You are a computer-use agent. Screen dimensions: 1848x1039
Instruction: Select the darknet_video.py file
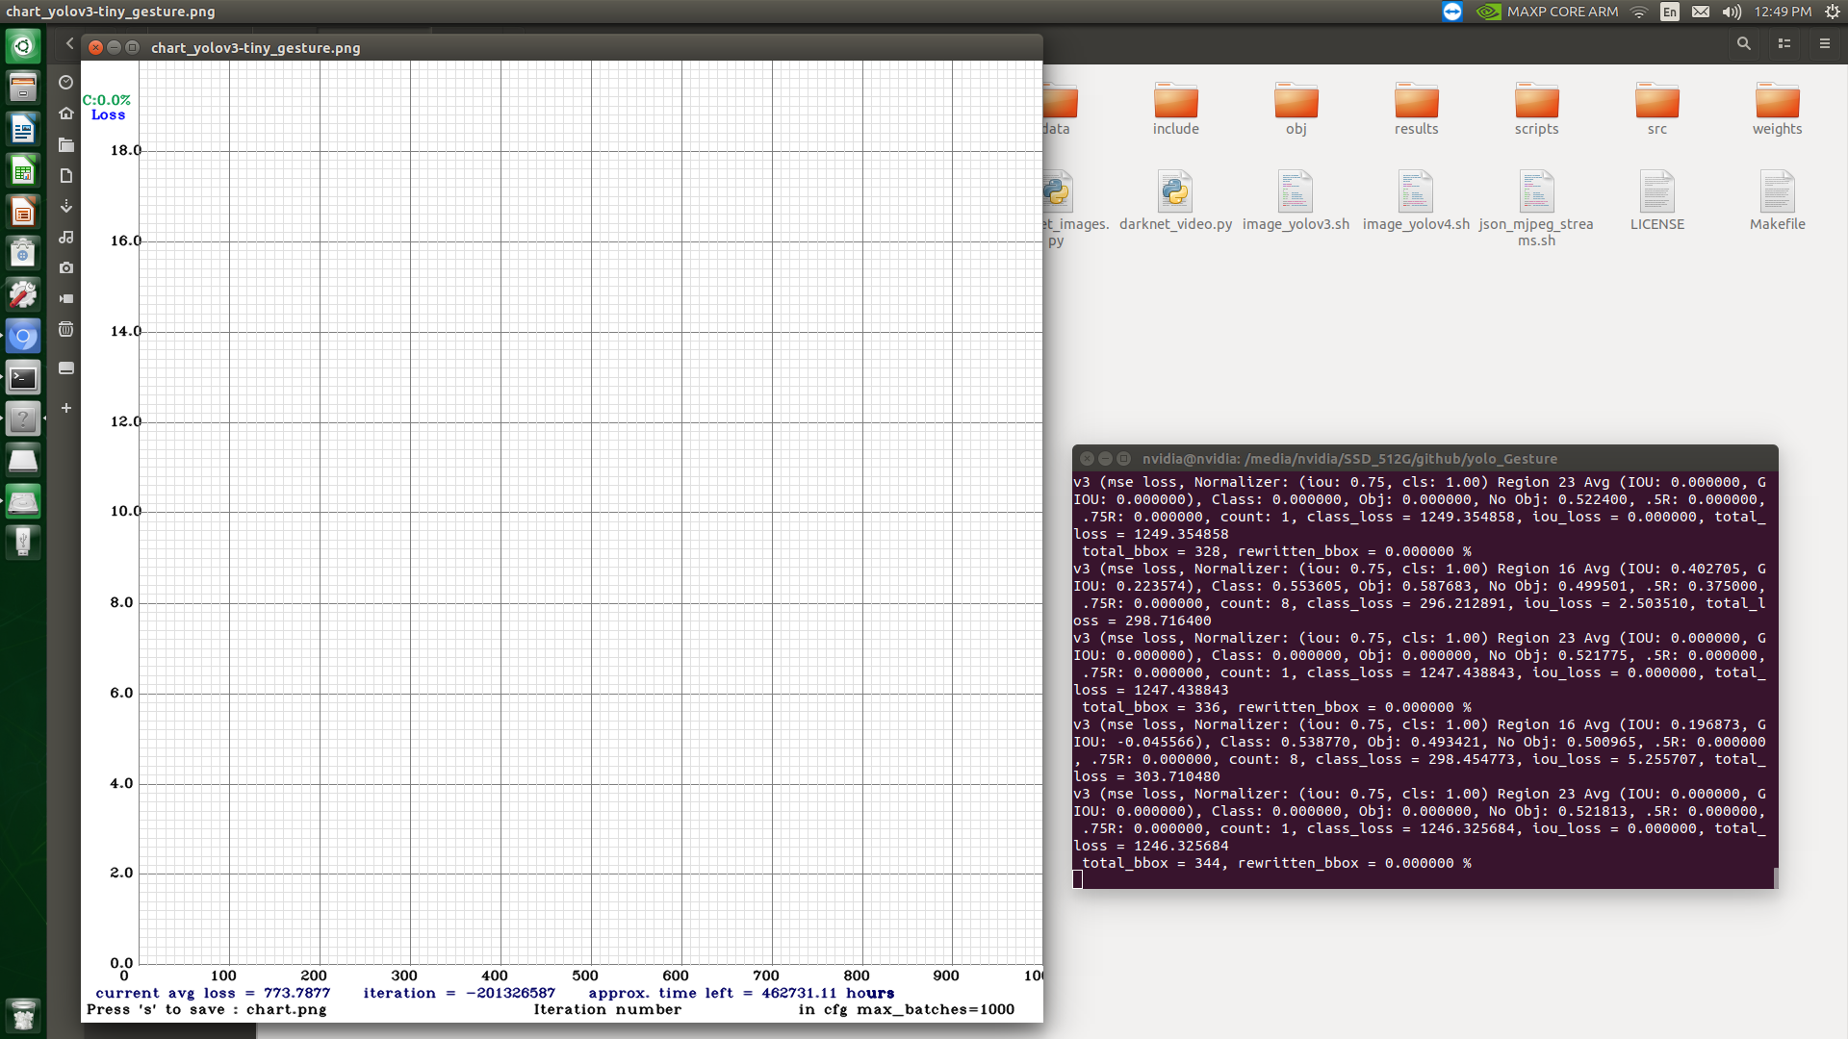[1176, 201]
